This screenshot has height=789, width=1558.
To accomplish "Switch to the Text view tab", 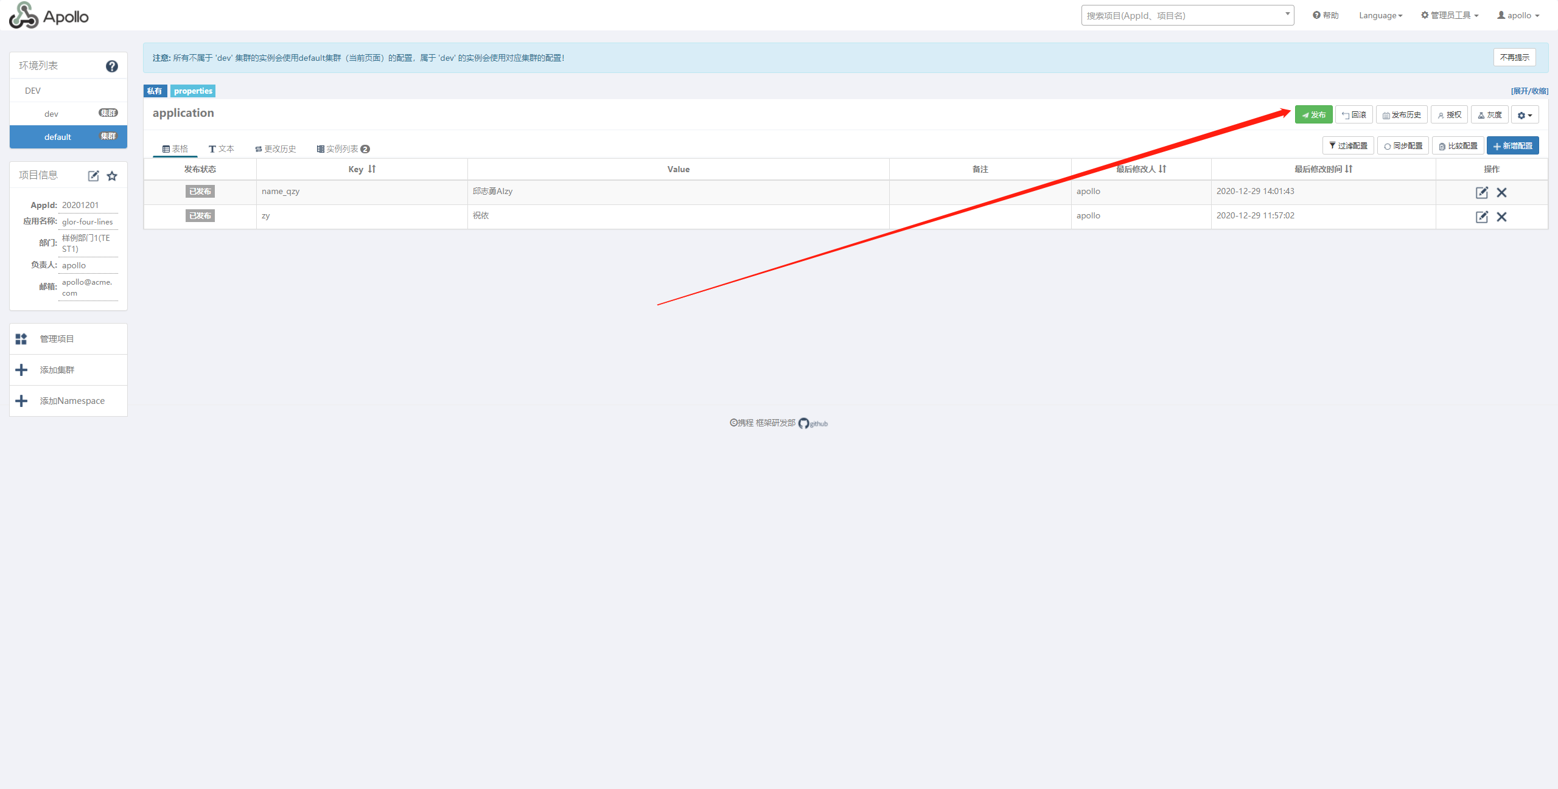I will (222, 148).
